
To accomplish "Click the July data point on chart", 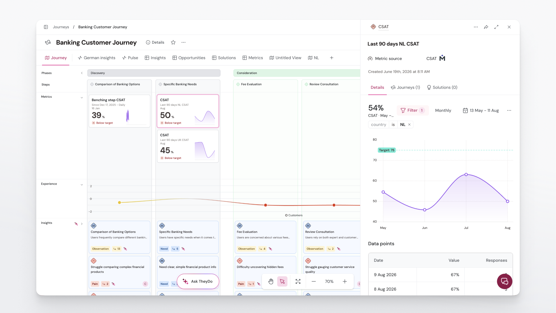I will tap(466, 175).
